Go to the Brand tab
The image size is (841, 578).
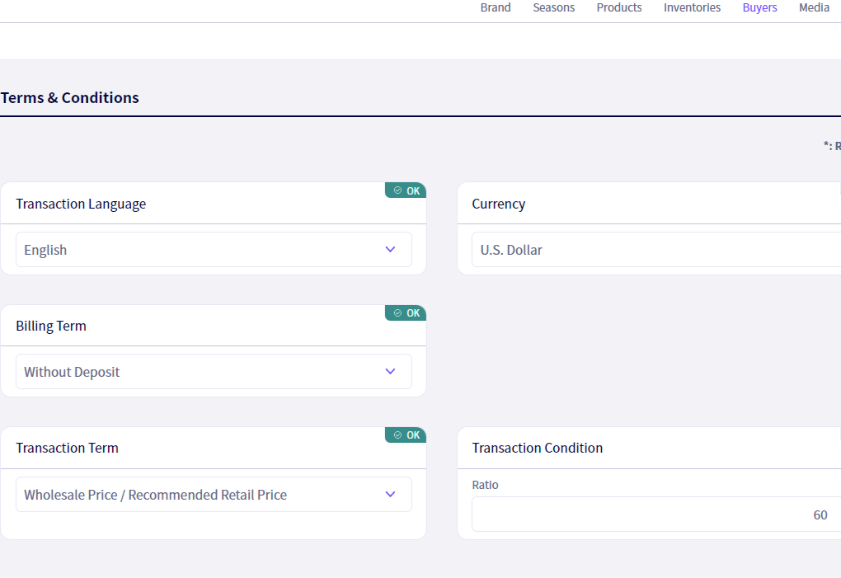[x=496, y=7]
